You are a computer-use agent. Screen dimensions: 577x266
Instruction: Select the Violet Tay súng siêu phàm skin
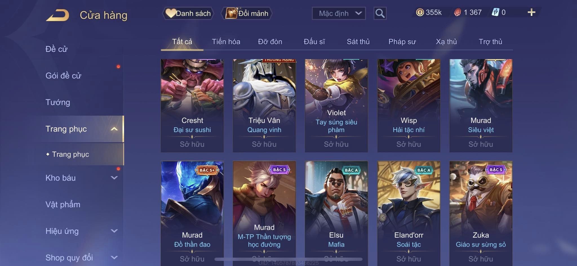click(x=336, y=105)
